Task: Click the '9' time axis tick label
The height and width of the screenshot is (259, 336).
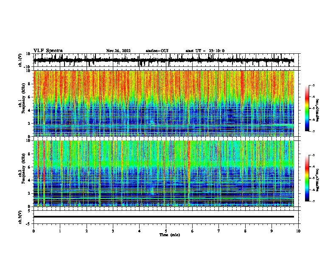Action: pos(272,231)
